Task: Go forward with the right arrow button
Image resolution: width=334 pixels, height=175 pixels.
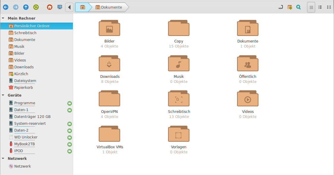Action: pos(16,7)
